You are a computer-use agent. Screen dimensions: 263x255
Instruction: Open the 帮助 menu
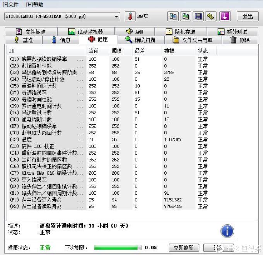(x=34, y=4)
